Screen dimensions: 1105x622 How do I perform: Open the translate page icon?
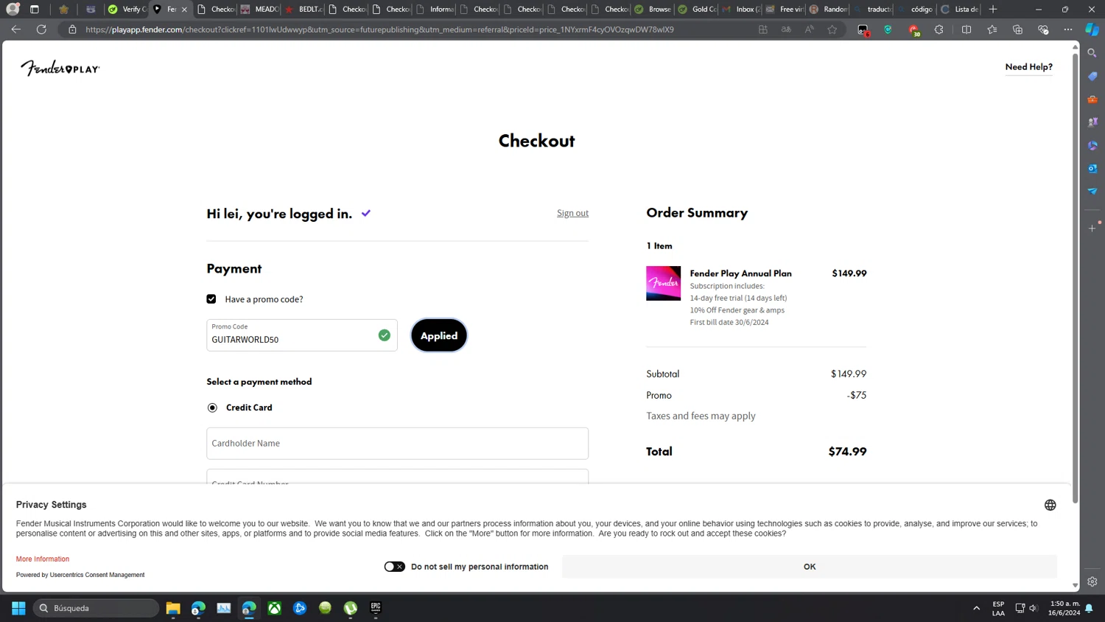(x=786, y=29)
